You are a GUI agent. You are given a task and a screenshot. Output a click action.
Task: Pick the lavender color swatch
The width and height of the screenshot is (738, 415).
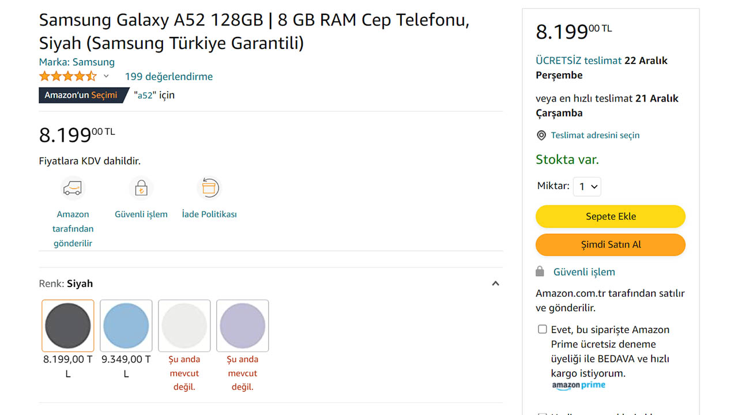click(242, 326)
